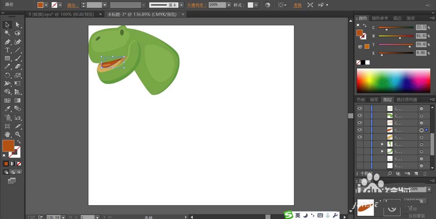Click the 变换 transform link
This screenshot has height=219, width=436.
(x=297, y=5)
